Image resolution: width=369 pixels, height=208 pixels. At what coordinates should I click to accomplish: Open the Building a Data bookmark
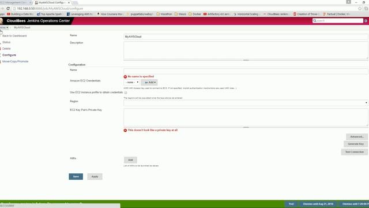pyautogui.click(x=21, y=14)
